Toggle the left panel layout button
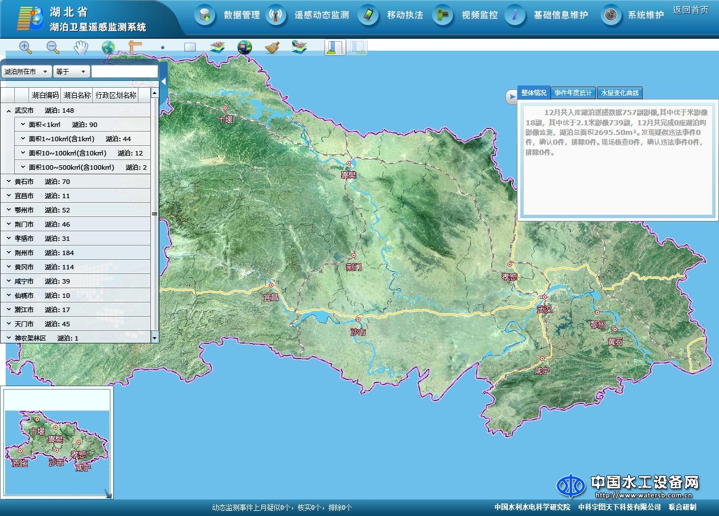719x516 pixels. coord(335,47)
